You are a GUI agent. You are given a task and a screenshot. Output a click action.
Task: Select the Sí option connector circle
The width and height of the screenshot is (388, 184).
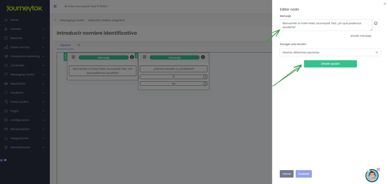coord(205,77)
